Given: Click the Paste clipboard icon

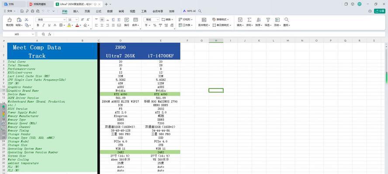Looking at the screenshot, I should click(x=19, y=20).
